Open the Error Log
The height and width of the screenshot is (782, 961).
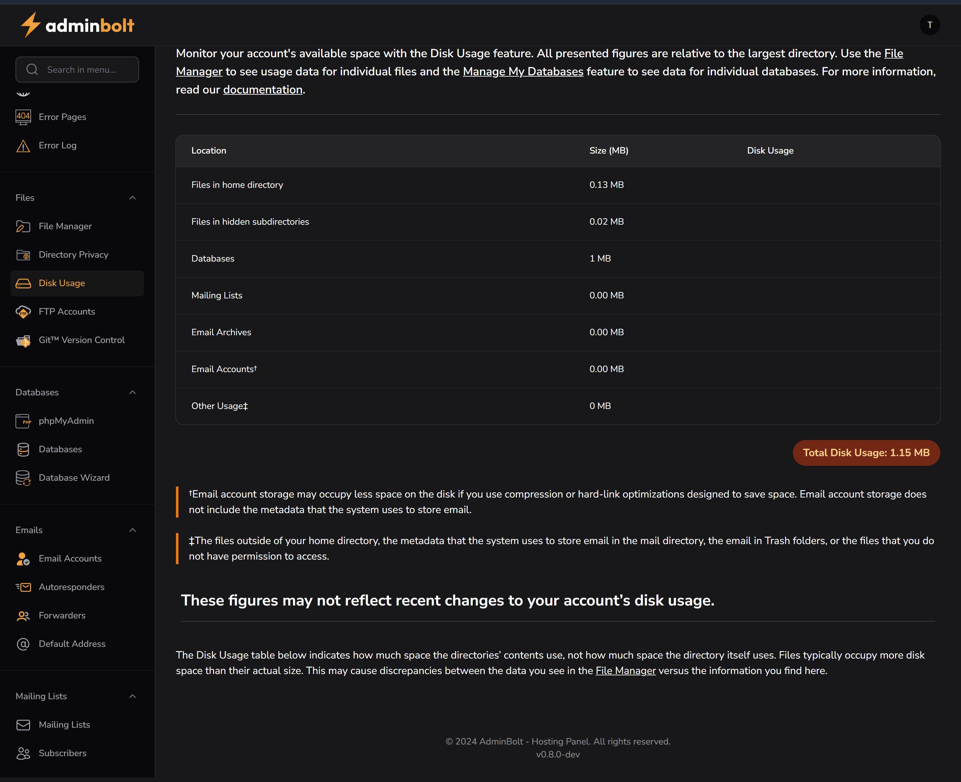tap(57, 145)
